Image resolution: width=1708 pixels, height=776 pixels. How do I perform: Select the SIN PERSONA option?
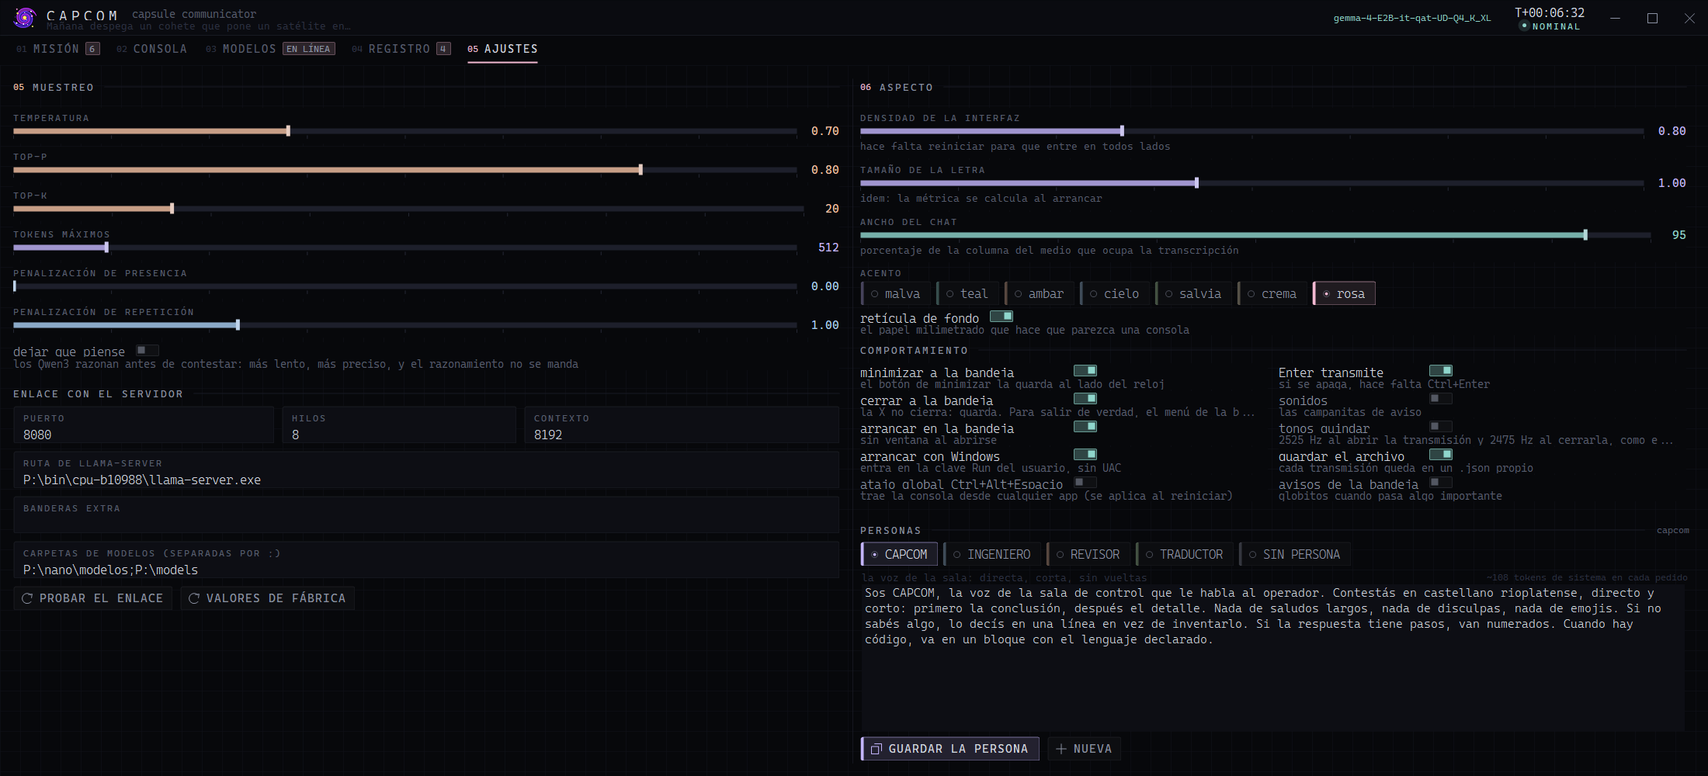click(1294, 554)
